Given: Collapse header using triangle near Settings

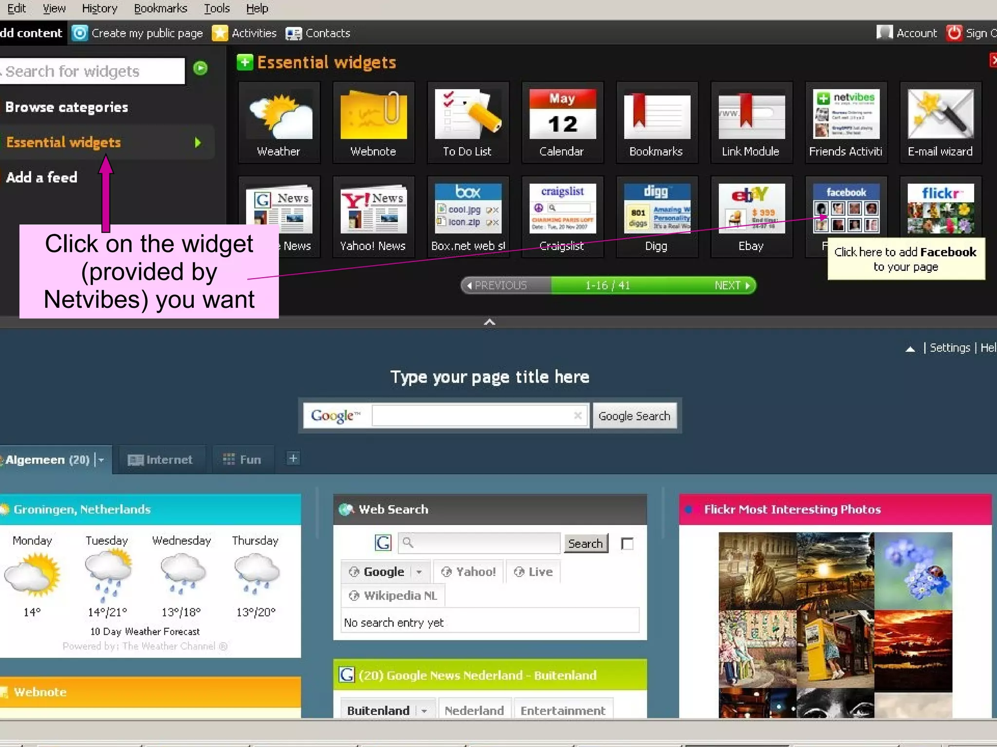Looking at the screenshot, I should pos(910,349).
